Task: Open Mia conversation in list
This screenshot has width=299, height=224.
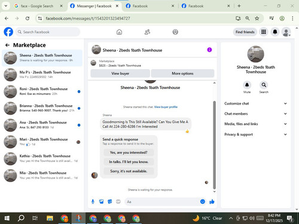Action: [42, 176]
